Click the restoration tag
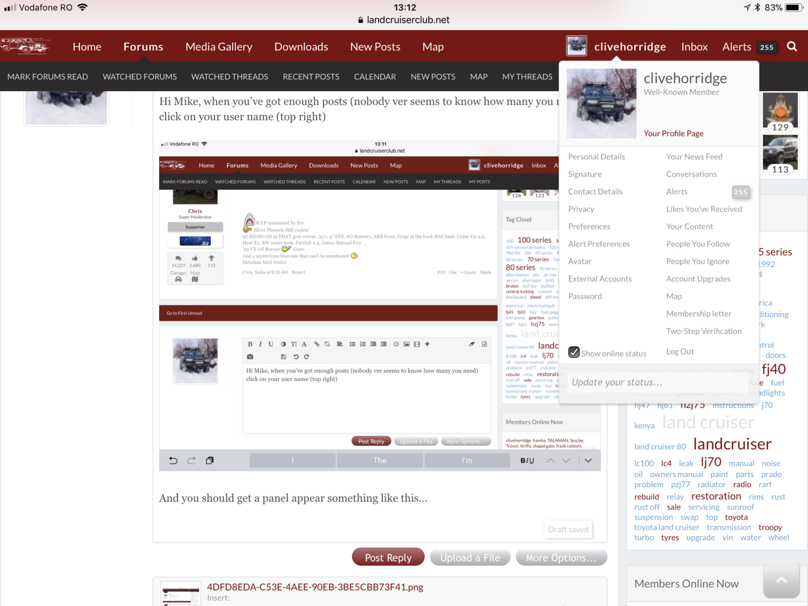808x606 pixels. [716, 496]
